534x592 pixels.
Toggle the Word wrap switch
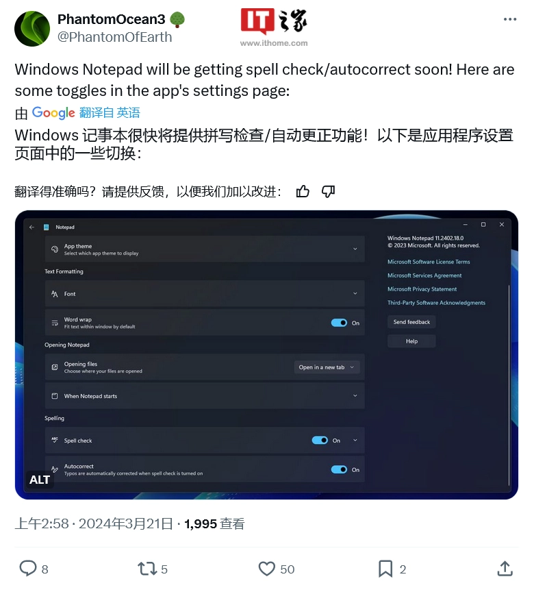(x=339, y=323)
